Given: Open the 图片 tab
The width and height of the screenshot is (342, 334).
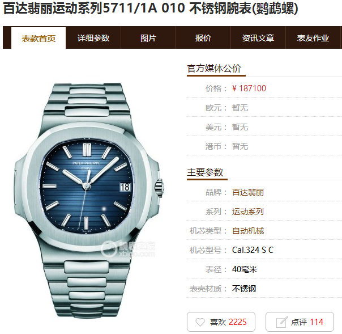Looking at the screenshot, I should click(x=148, y=38).
